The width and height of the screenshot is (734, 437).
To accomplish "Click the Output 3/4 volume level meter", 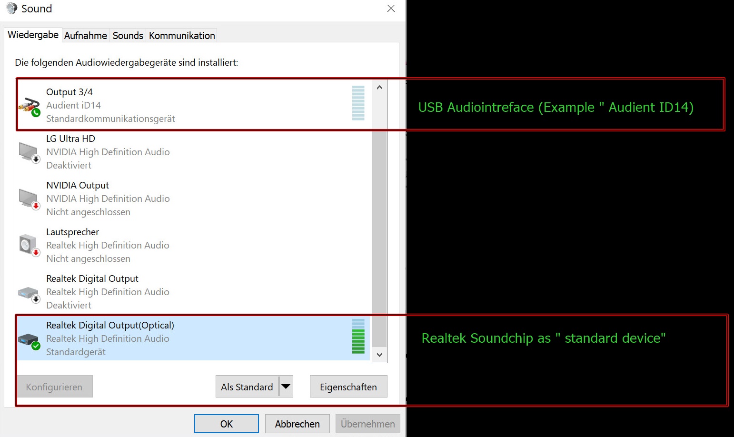I will 358,103.
